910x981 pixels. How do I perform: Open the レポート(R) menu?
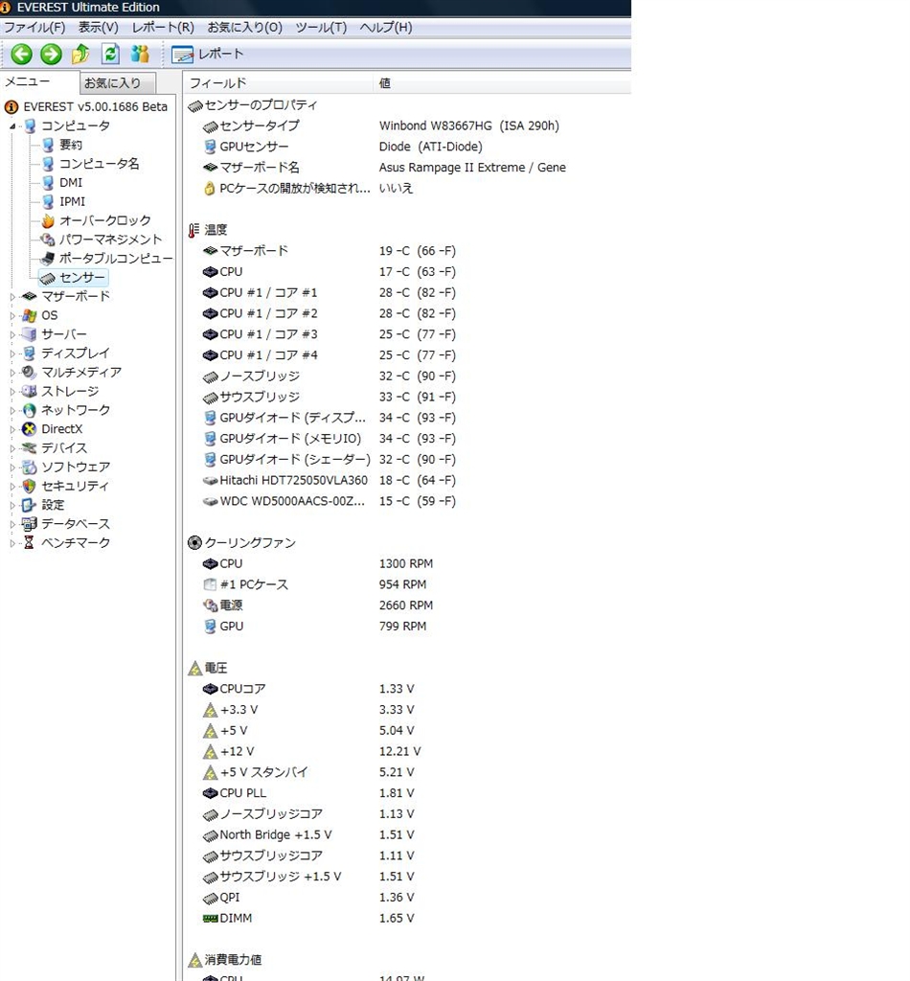163,28
